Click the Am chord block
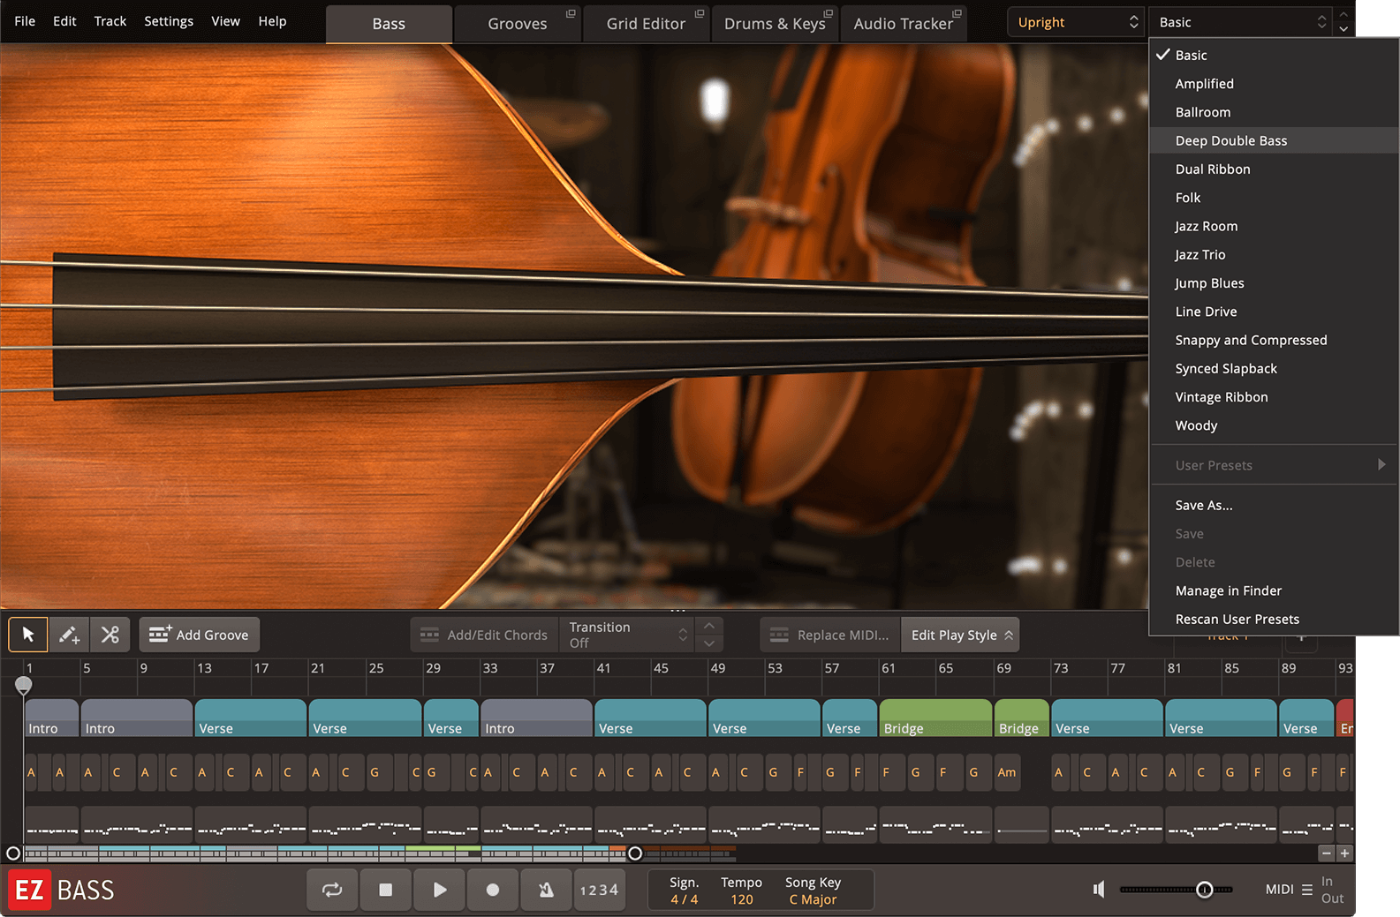Image resolution: width=1400 pixels, height=917 pixels. pyautogui.click(x=1006, y=772)
